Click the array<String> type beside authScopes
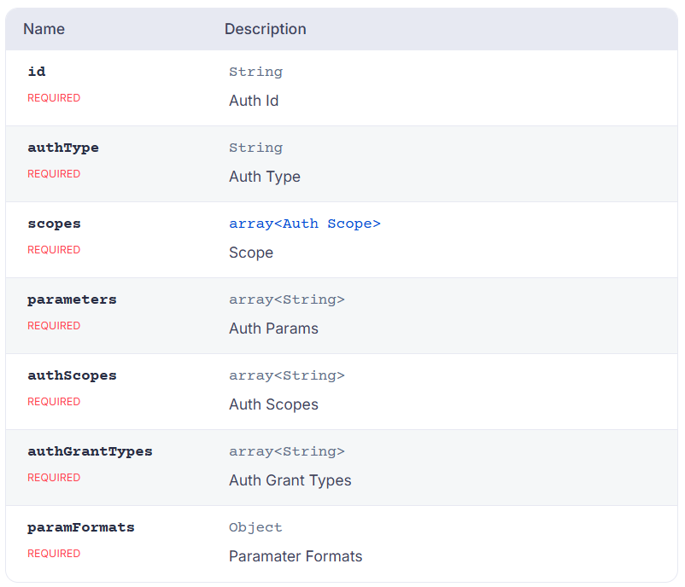The width and height of the screenshot is (685, 587). 286,375
